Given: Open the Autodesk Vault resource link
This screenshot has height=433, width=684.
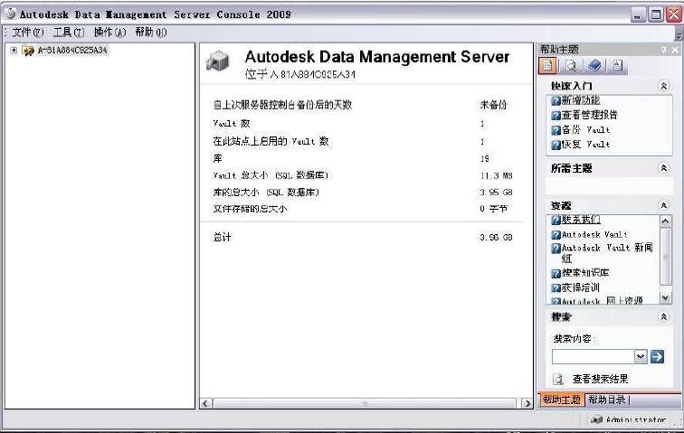Looking at the screenshot, I should pyautogui.click(x=594, y=235).
